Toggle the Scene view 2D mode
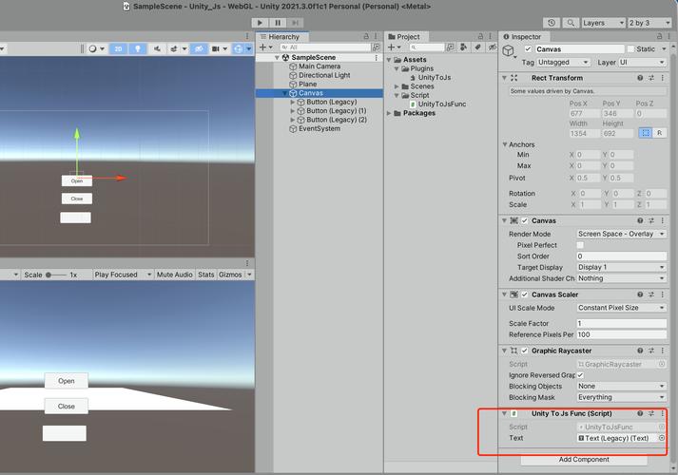 118,48
